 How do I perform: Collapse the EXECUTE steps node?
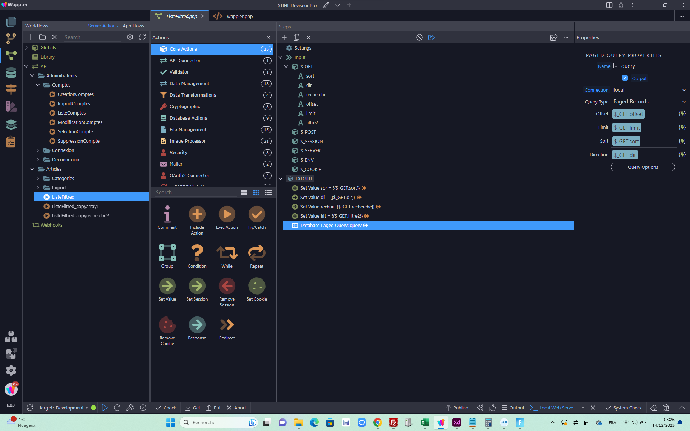(x=280, y=179)
